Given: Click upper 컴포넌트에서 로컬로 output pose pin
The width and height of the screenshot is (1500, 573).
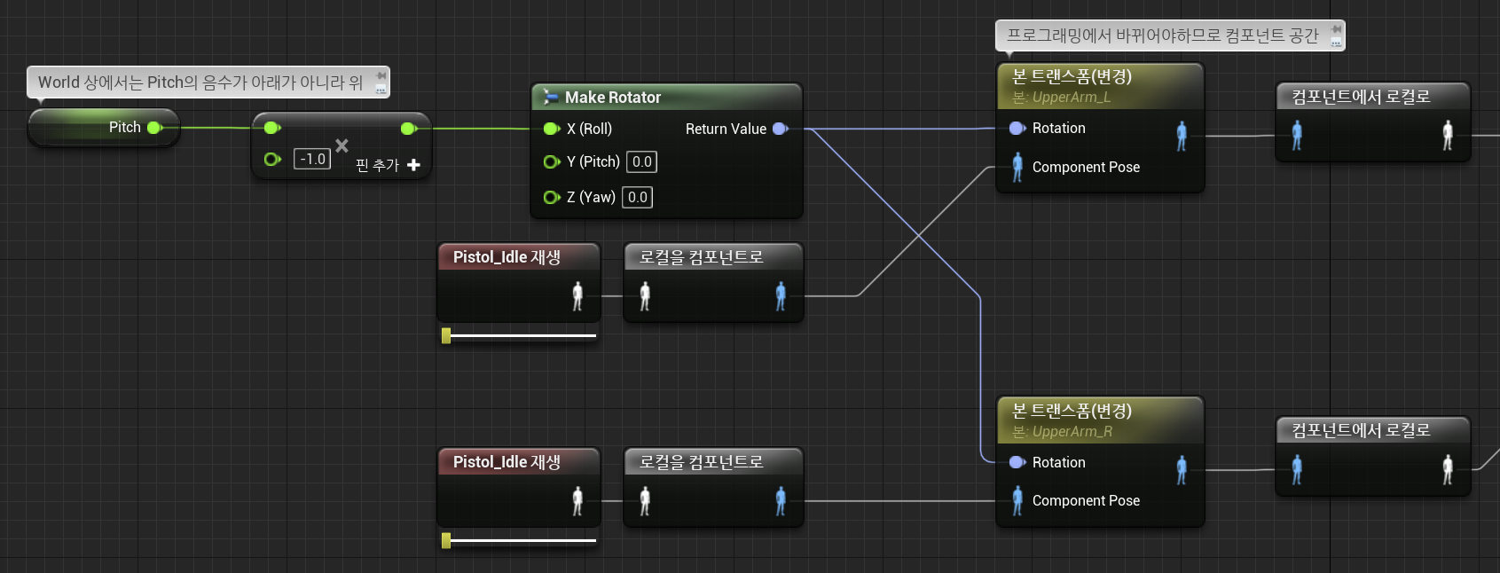Looking at the screenshot, I should [1448, 136].
